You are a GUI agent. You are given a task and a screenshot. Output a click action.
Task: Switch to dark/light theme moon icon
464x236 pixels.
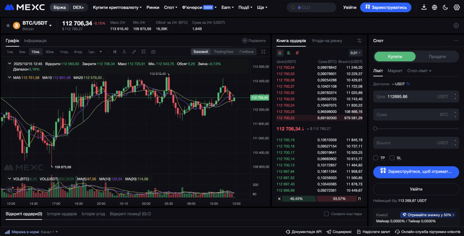[445, 7]
